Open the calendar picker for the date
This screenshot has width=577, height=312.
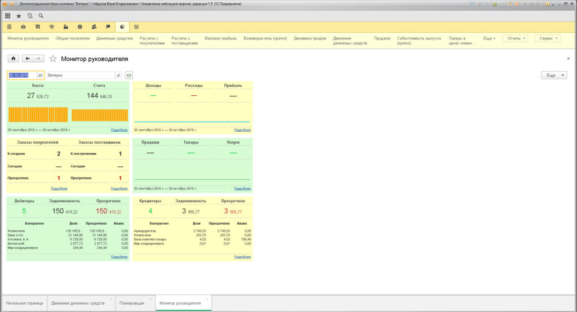click(x=41, y=75)
